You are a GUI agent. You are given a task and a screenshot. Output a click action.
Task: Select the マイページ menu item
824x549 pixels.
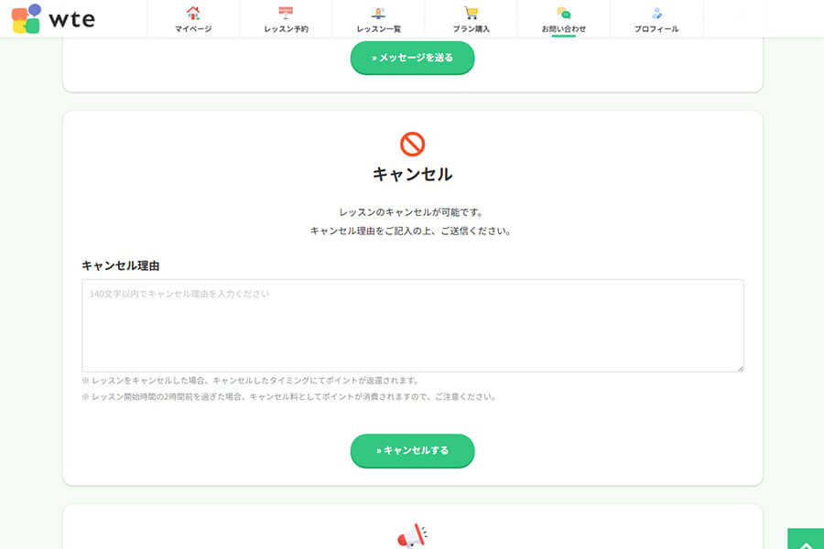click(x=194, y=28)
